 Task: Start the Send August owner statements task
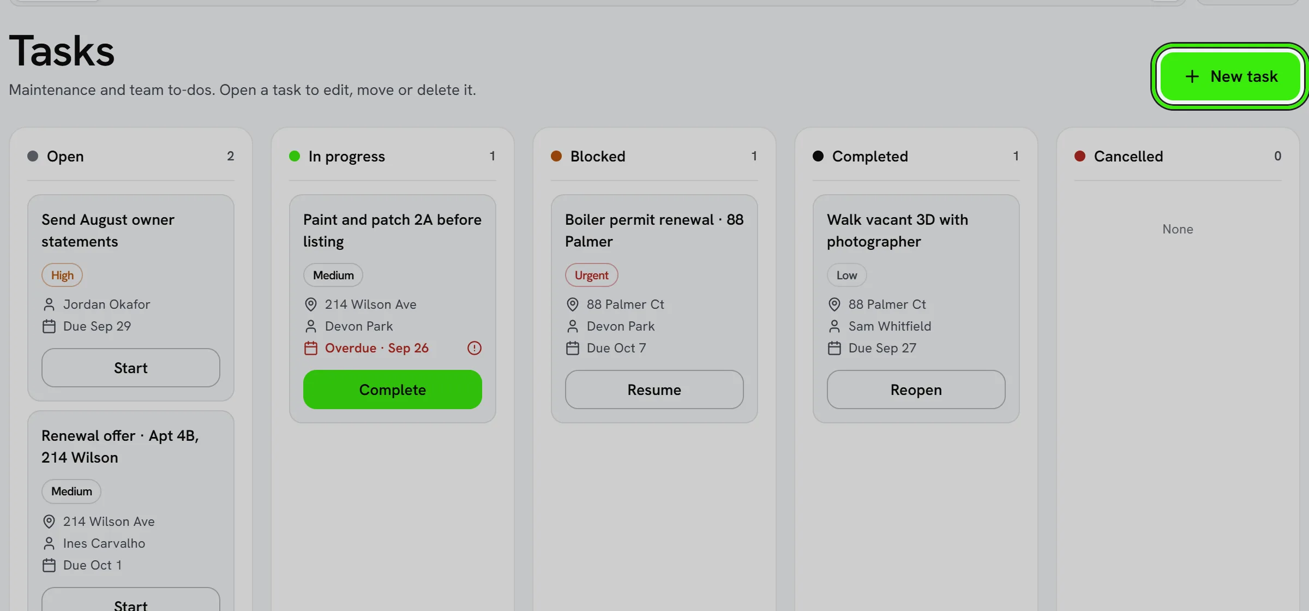(x=131, y=368)
